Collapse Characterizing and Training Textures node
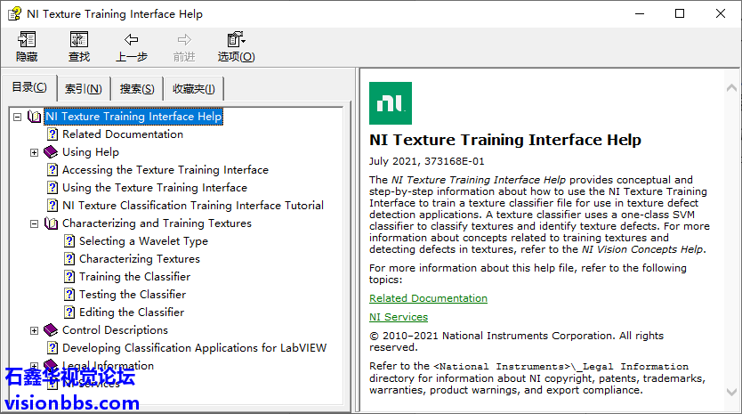Image resolution: width=742 pixels, height=414 pixels. click(x=35, y=223)
